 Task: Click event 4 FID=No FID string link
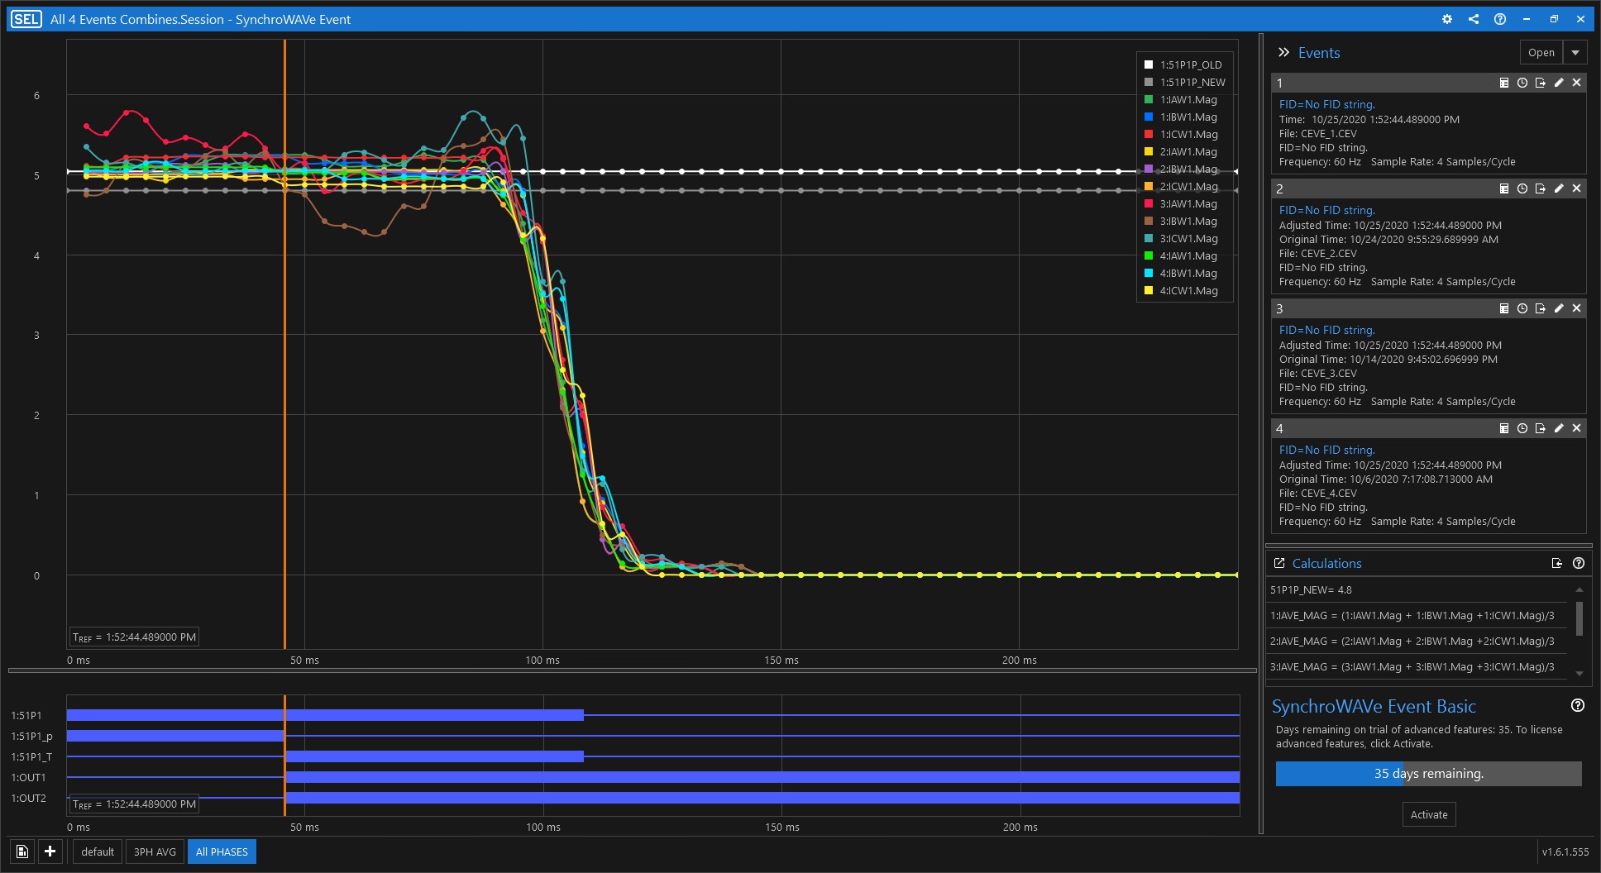pyautogui.click(x=1326, y=450)
